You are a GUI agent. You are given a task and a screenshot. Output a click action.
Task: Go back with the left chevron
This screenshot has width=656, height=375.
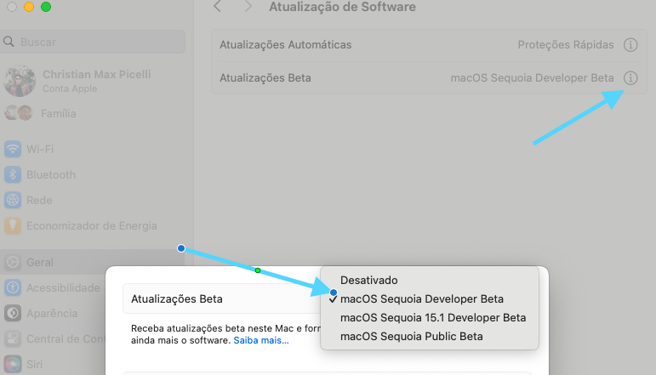point(217,7)
